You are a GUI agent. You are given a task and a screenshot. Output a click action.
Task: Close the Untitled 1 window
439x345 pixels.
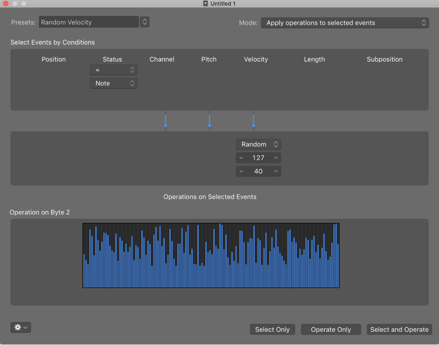tap(6, 3)
